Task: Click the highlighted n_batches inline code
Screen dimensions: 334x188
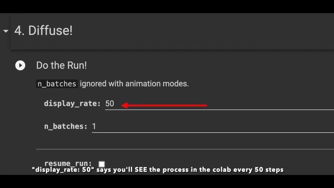Action: [57, 84]
